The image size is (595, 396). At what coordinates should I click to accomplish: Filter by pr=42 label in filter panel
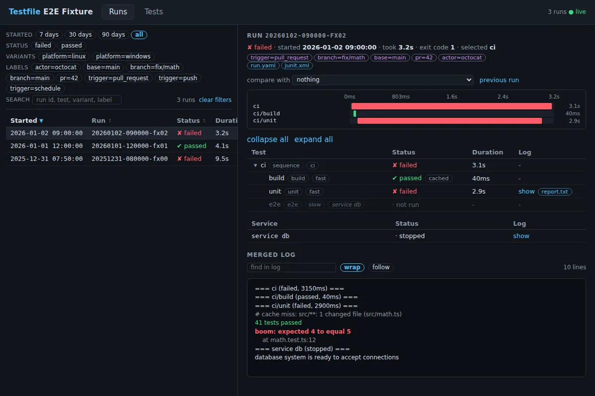[69, 78]
